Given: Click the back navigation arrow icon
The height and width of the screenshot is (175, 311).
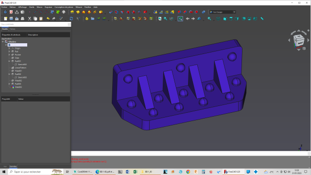Looking at the screenshot, I should (188, 18).
